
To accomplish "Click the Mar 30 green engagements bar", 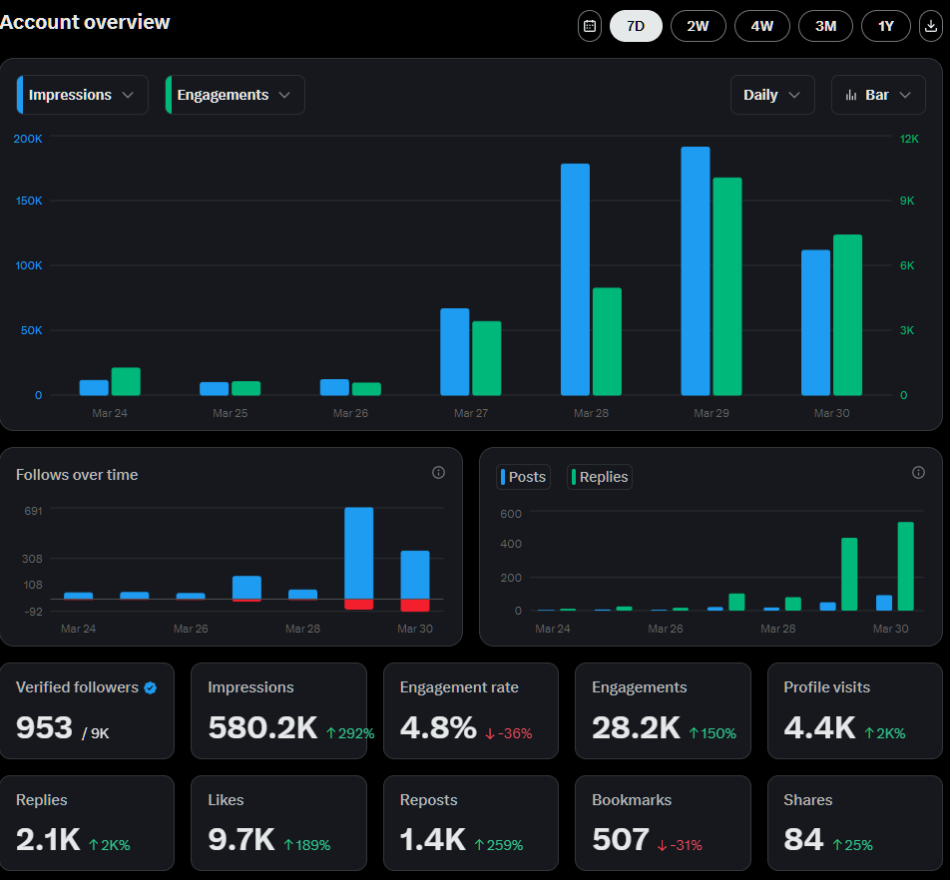I will tap(847, 315).
